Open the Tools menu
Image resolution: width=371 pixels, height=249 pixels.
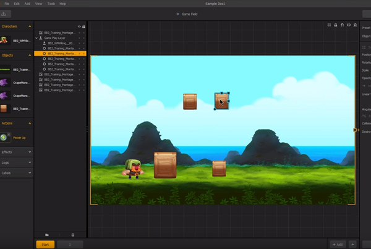coord(51,4)
